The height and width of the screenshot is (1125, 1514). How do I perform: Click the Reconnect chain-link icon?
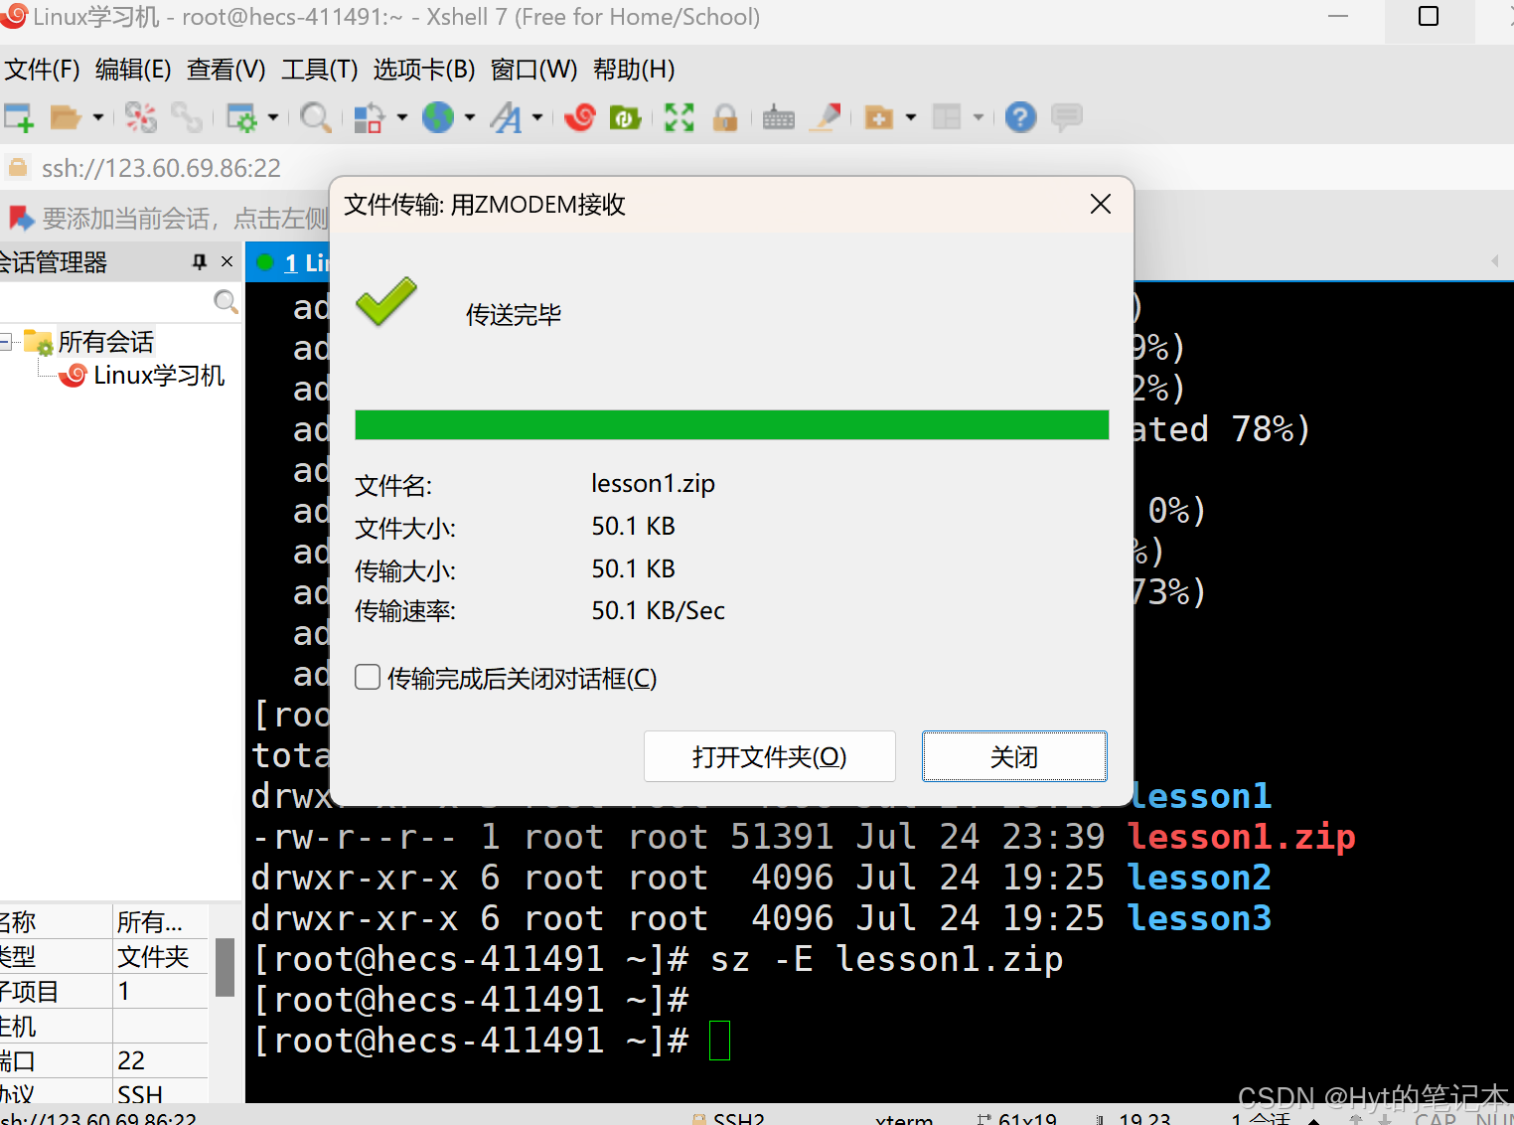186,117
